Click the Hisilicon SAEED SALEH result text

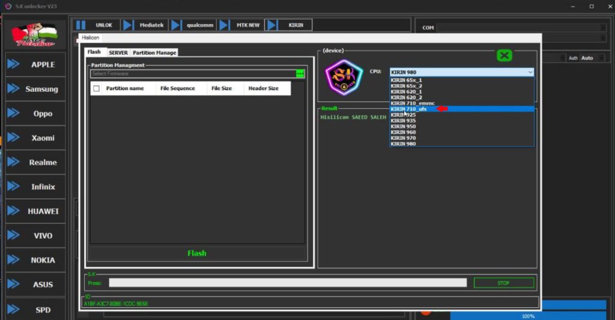click(x=353, y=117)
